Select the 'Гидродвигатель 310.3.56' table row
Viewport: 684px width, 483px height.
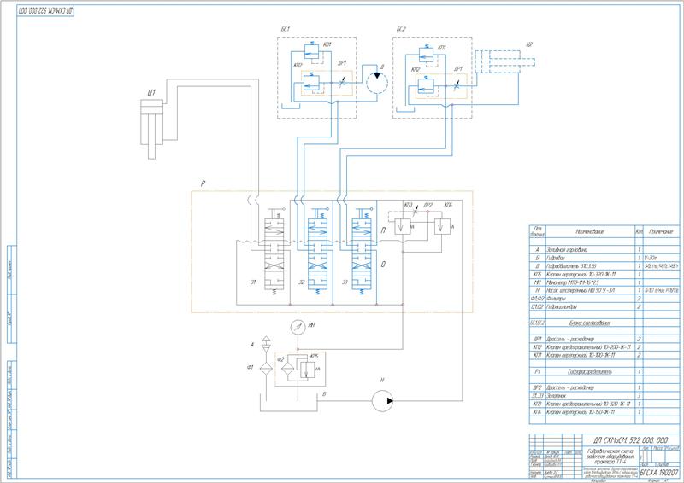pyautogui.click(x=604, y=266)
